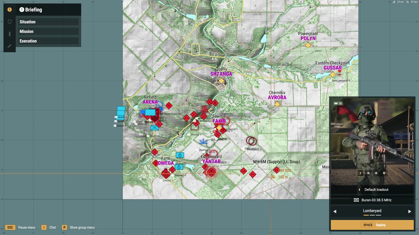Select the Quarry SHTANGA base marker
Viewport: 419px width, 235px height.
coord(222,81)
